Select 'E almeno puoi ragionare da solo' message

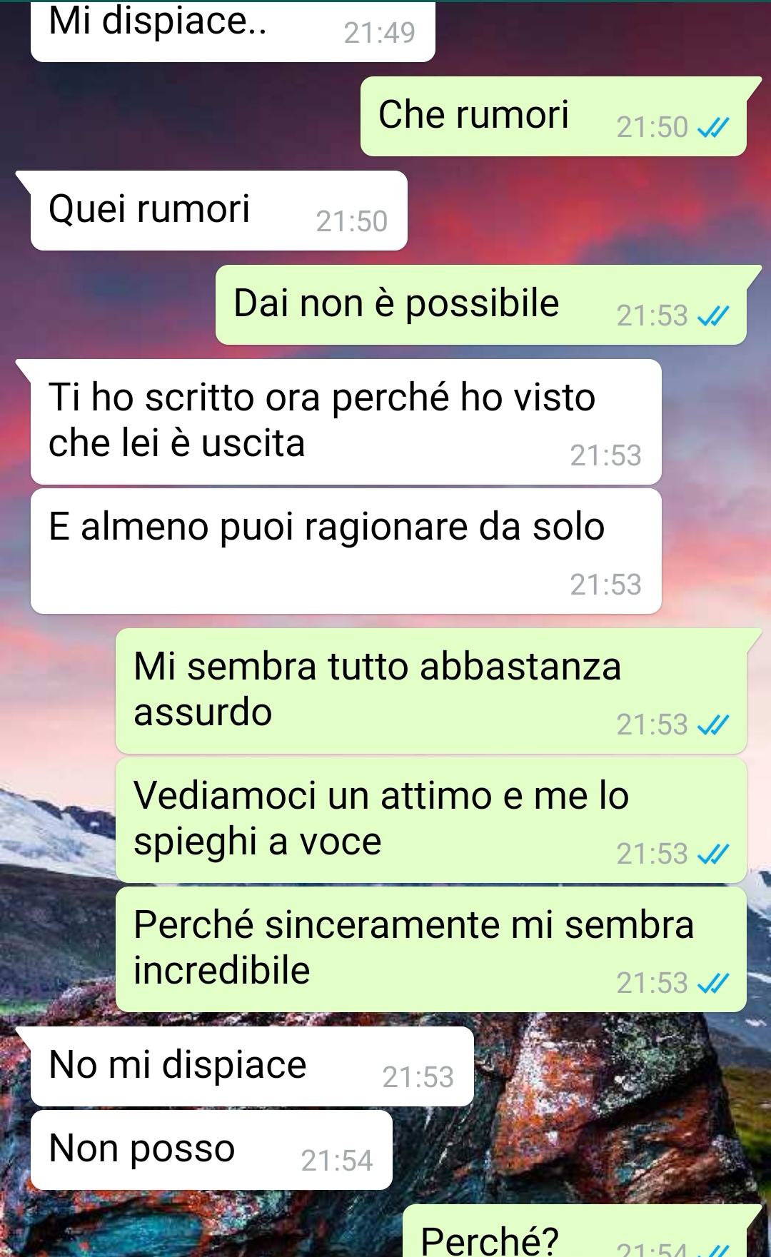pyautogui.click(x=346, y=551)
